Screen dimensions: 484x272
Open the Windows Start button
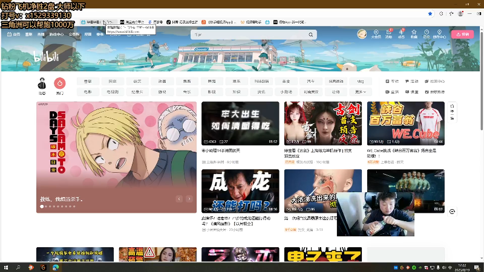(5, 267)
